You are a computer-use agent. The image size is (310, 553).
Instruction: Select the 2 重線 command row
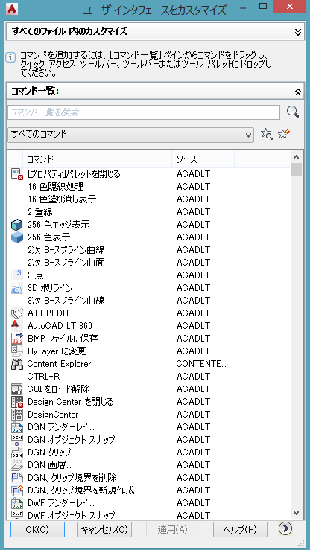pos(149,212)
